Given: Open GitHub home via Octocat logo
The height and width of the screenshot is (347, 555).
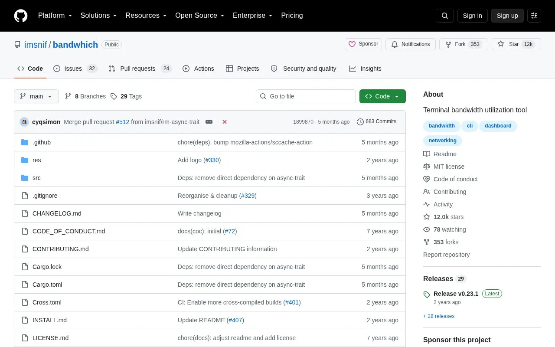Looking at the screenshot, I should (x=21, y=16).
